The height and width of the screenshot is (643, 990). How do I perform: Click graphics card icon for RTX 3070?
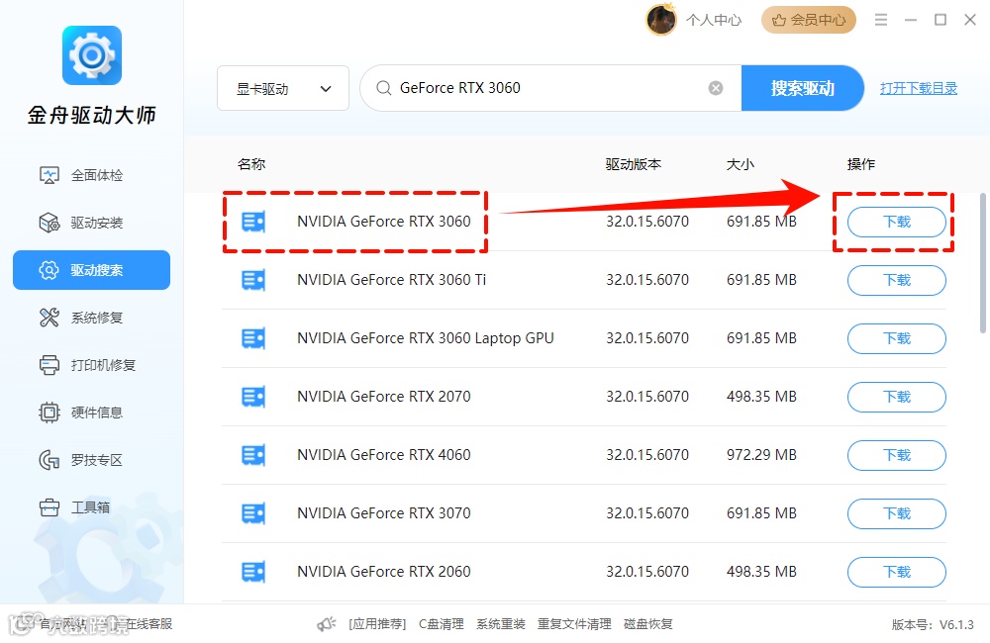[x=253, y=513]
